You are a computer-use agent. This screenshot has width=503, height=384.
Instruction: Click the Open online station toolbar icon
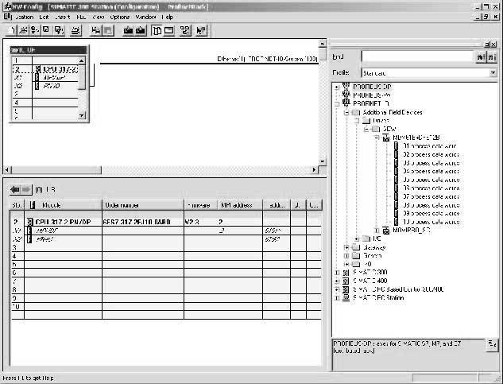pos(34,30)
